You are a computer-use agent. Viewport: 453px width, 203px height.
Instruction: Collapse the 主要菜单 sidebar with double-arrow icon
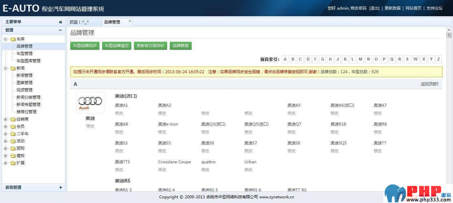click(60, 22)
